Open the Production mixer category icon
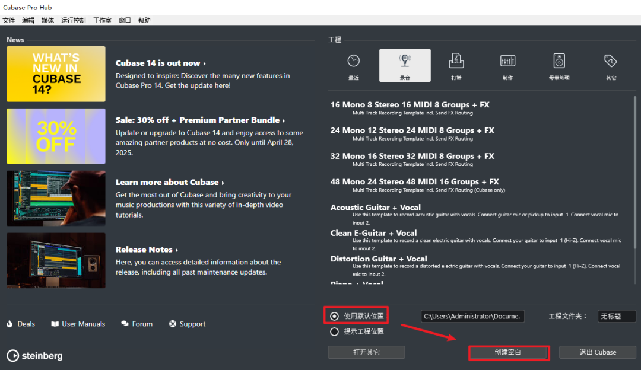 pyautogui.click(x=507, y=61)
